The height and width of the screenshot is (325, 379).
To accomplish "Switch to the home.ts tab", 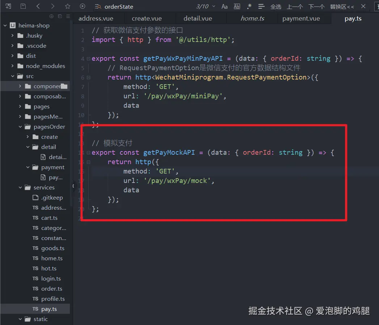I will [x=252, y=18].
